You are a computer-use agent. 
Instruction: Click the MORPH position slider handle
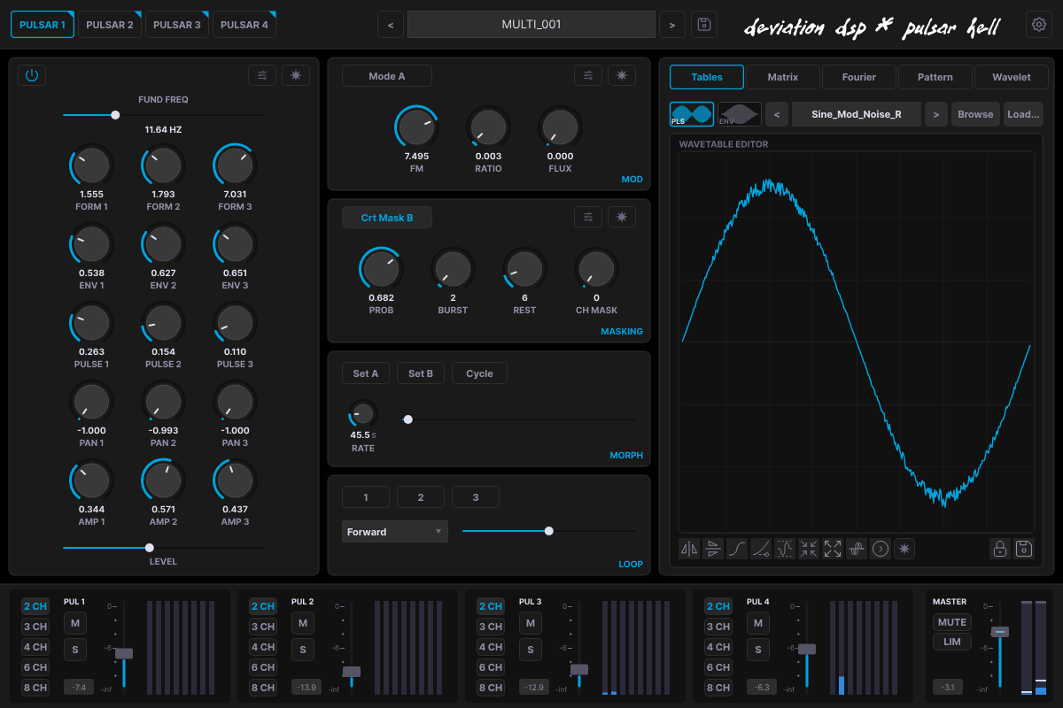pyautogui.click(x=407, y=419)
